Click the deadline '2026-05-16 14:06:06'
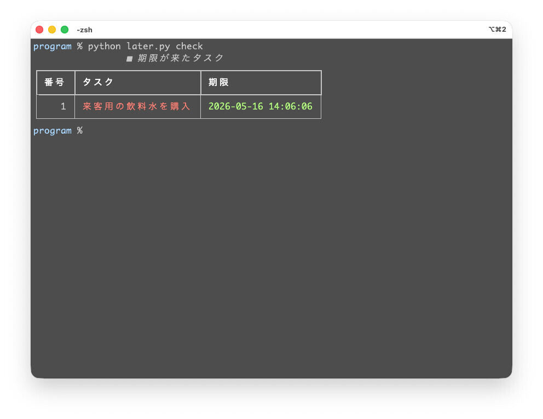This screenshot has height=419, width=543. (261, 106)
